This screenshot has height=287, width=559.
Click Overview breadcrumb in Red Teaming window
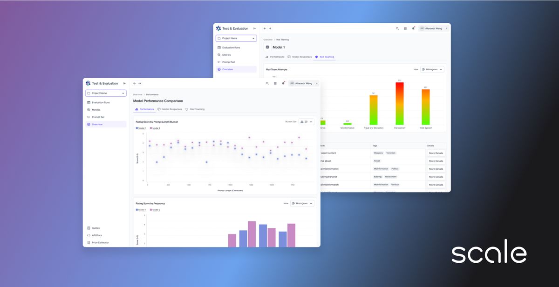tap(268, 40)
